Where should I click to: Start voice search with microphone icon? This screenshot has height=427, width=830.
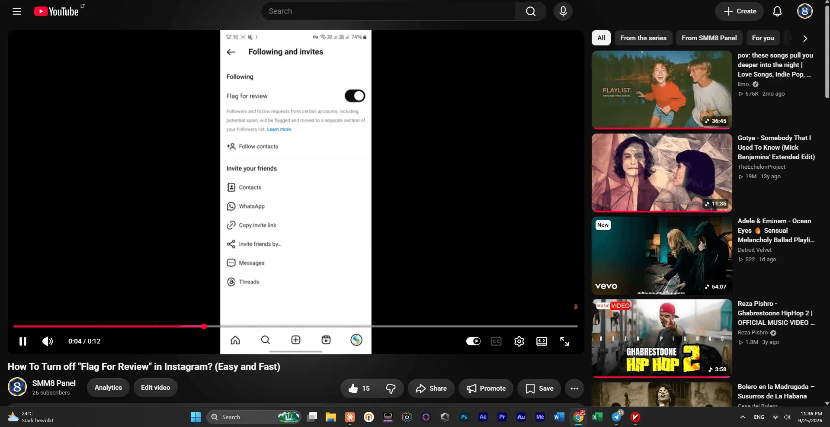coord(563,11)
